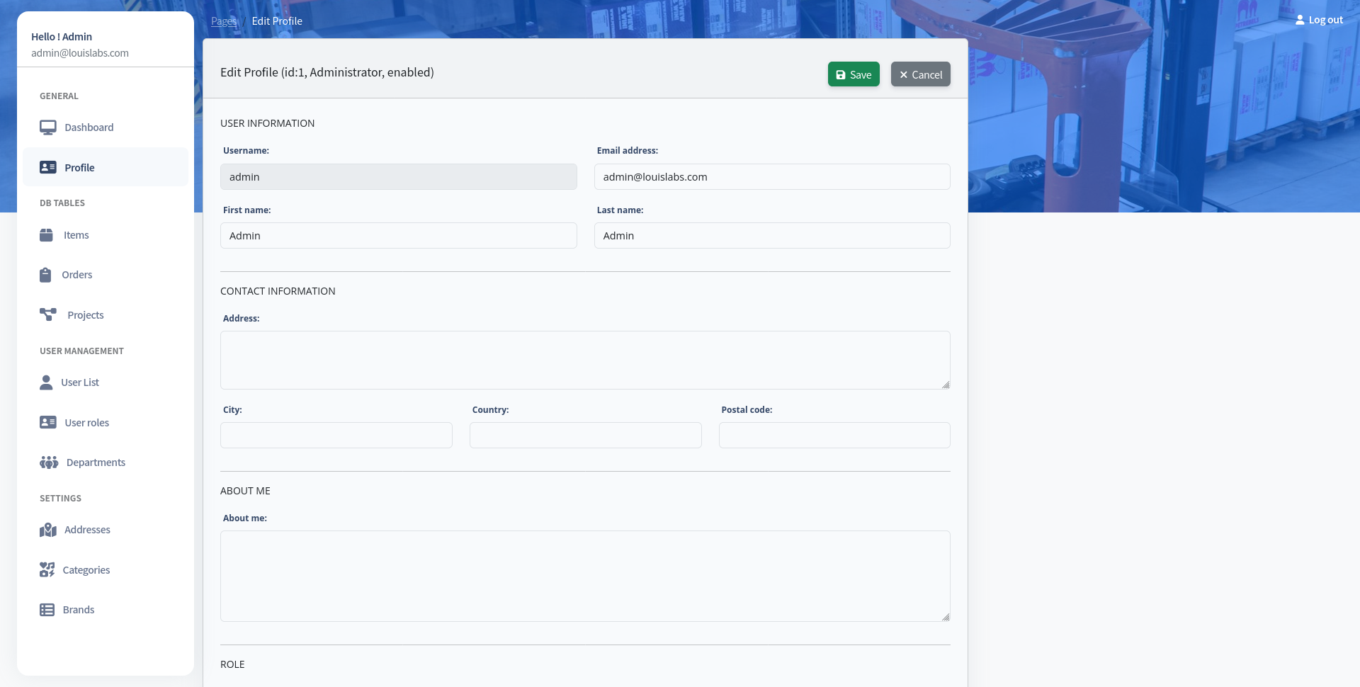Image resolution: width=1360 pixels, height=687 pixels.
Task: Click the Departments people icon
Action: [x=49, y=462]
